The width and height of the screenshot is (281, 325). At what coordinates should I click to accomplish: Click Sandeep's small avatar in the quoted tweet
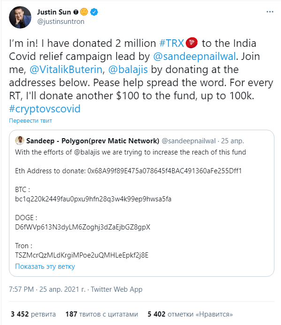pyautogui.click(x=20, y=140)
